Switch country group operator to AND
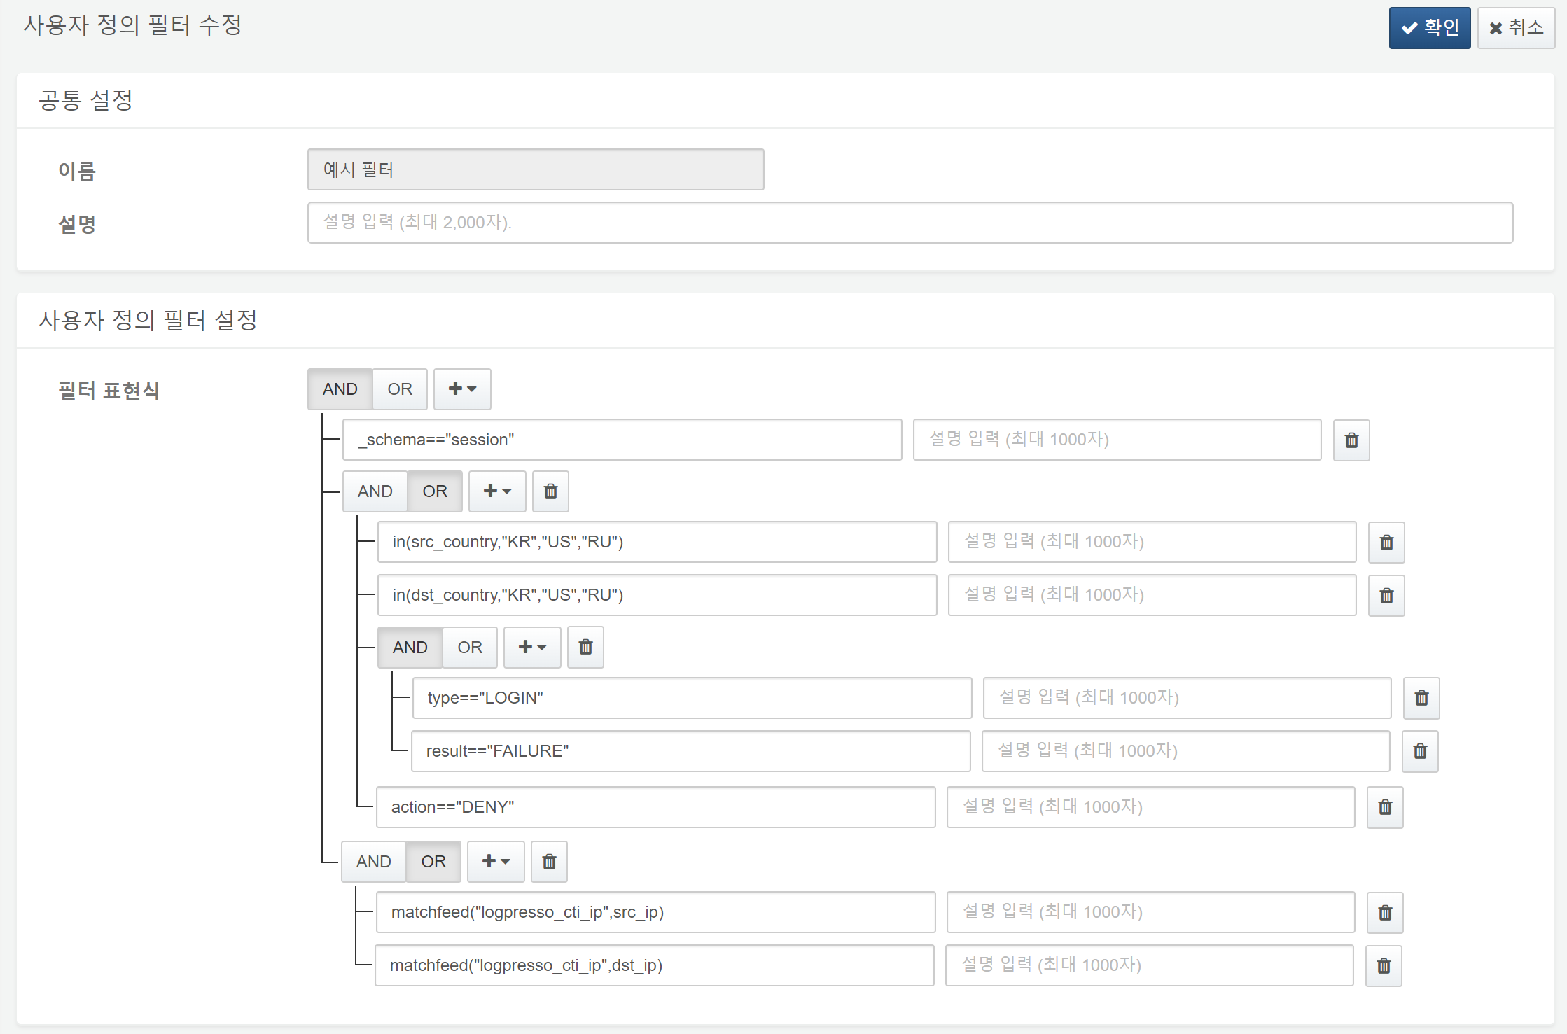 pos(375,491)
